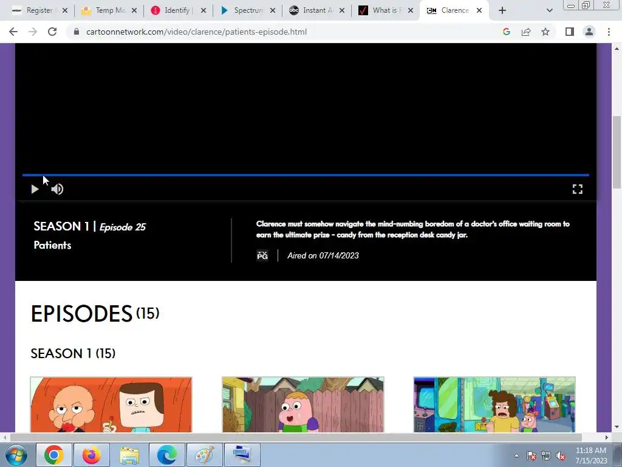The width and height of the screenshot is (622, 467).
Task: Open Paint from the taskbar
Action: 205,455
